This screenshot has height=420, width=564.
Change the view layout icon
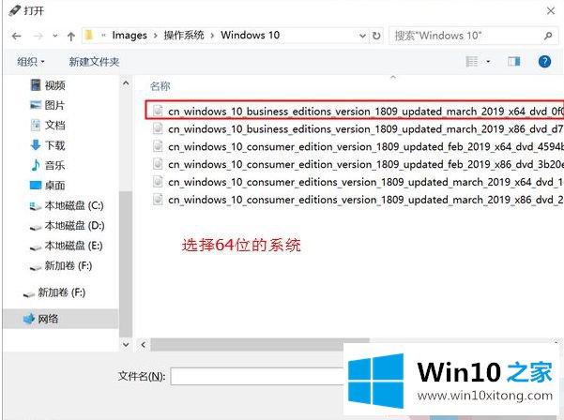(471, 62)
